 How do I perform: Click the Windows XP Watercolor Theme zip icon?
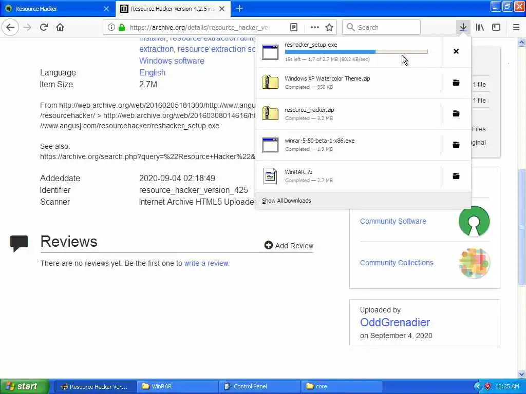(x=270, y=83)
